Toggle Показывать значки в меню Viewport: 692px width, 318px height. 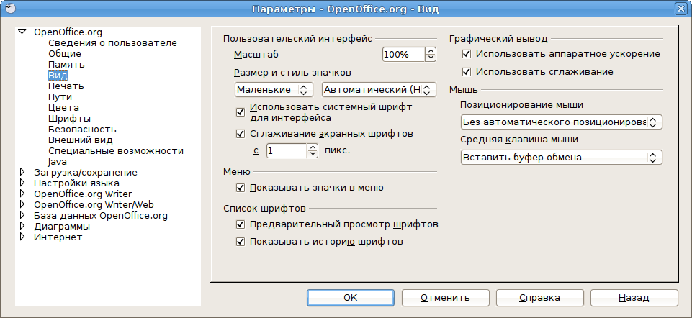tap(241, 188)
